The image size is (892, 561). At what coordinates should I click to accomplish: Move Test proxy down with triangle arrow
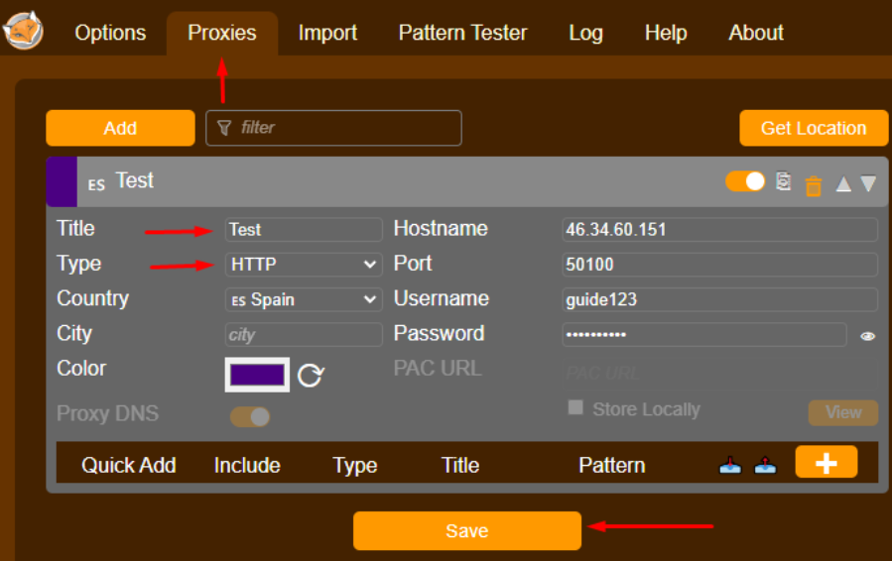point(868,183)
